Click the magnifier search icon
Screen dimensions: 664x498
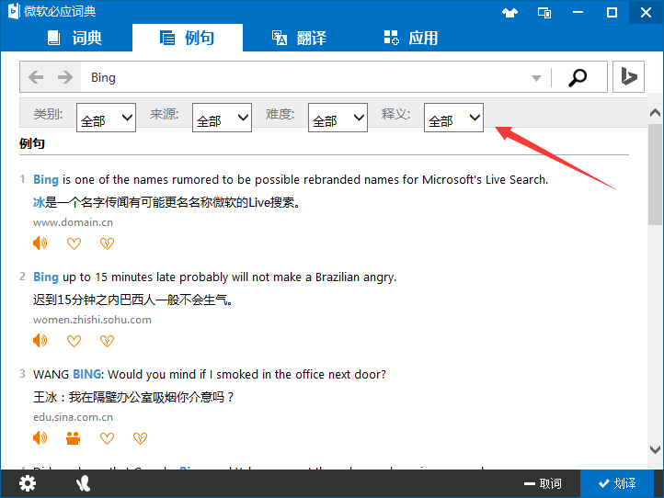point(578,77)
